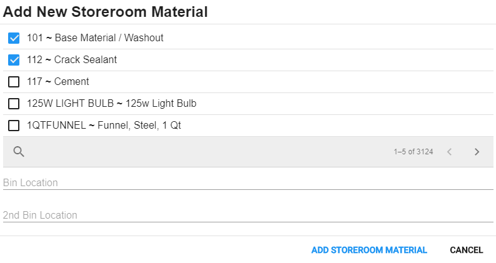Click 'Funnel, Steel, 1 Qt' row label
Image resolution: width=496 pixels, height=263 pixels.
pyautogui.click(x=139, y=126)
